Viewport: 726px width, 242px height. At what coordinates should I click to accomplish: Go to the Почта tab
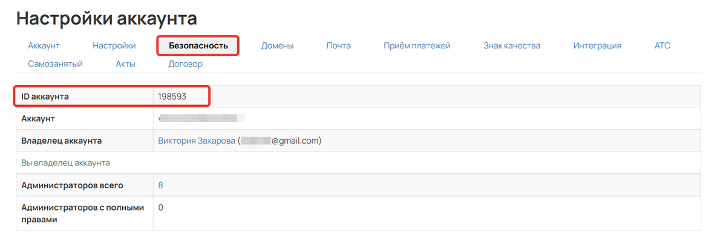click(338, 45)
